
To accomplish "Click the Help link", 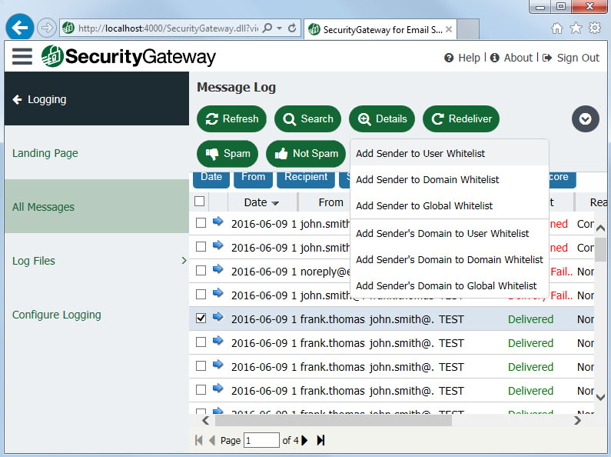I will [x=463, y=58].
